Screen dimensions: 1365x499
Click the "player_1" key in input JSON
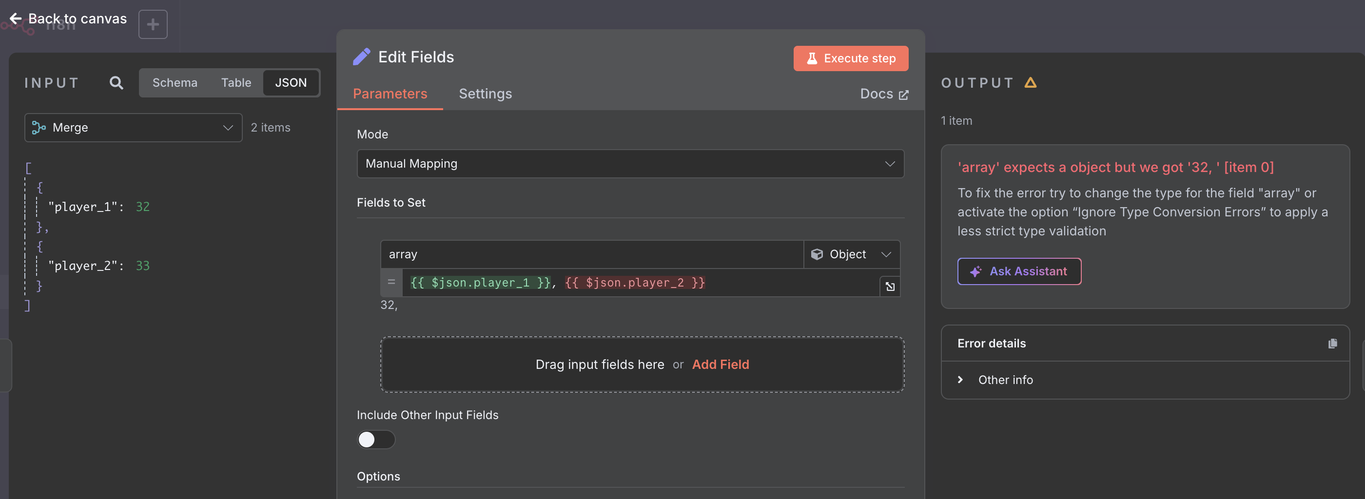[x=83, y=207]
